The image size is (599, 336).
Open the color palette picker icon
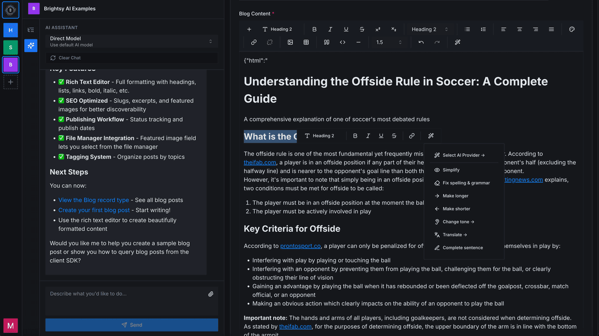click(572, 29)
